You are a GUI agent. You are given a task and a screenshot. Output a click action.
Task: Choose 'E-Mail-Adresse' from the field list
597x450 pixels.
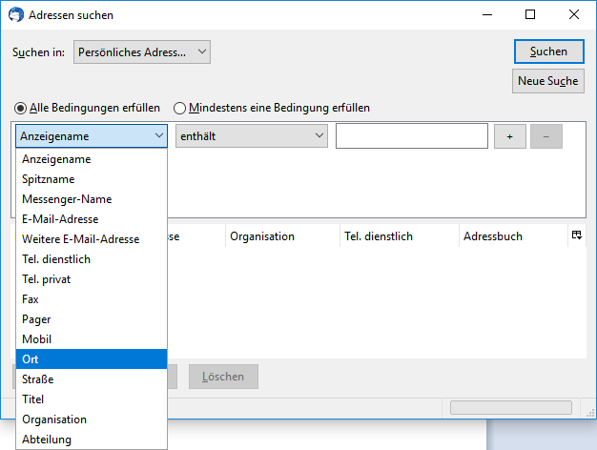[92, 219]
